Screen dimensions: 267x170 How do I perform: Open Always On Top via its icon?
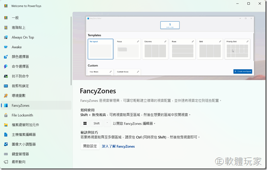coord(6,37)
